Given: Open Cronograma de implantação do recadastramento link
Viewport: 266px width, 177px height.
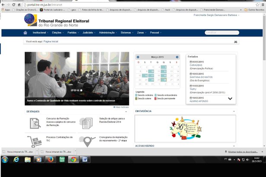Looking at the screenshot, I should [x=113, y=139].
